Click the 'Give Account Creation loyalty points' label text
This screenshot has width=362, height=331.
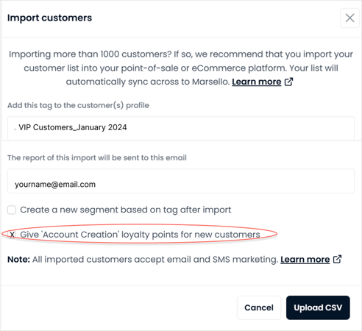click(x=140, y=235)
